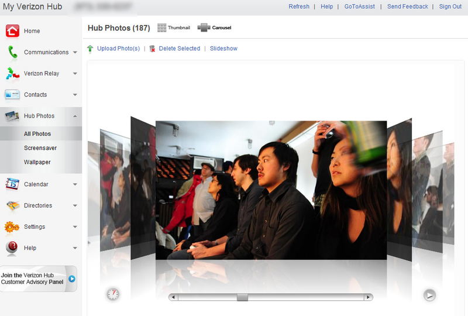Open the Verizon Relay sidebar label
Screen dimensions: 468x316
[x=42, y=74]
